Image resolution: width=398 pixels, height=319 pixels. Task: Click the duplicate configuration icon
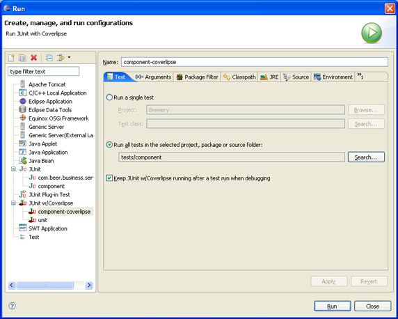[22, 58]
